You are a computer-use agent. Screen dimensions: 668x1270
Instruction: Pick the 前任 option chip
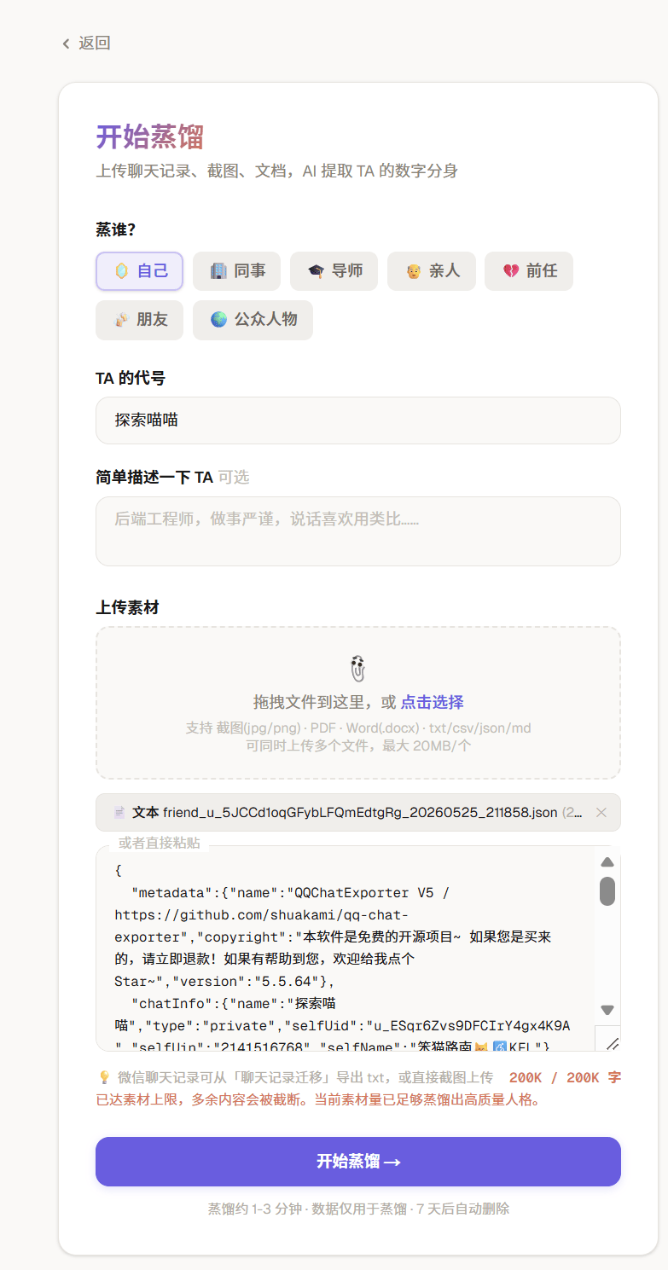(529, 271)
